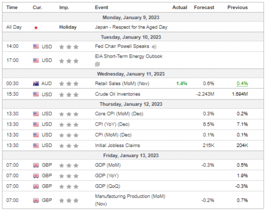The height and width of the screenshot is (211, 266).
Task: Click the importance stars for Manufacturing Production row
Action: pos(69,199)
